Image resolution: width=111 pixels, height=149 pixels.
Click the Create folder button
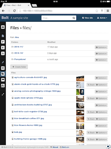click(19, 67)
